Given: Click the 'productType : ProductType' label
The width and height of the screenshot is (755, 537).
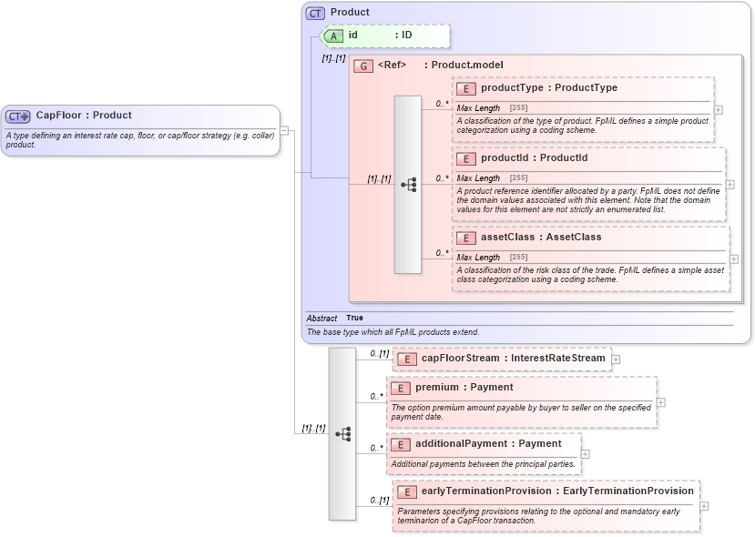Looking at the screenshot, I should 549,87.
